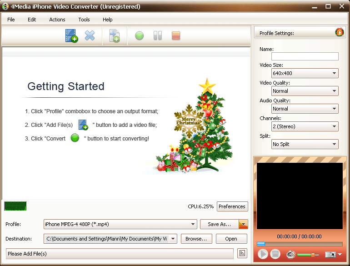Click the Browse... button

(x=196, y=239)
